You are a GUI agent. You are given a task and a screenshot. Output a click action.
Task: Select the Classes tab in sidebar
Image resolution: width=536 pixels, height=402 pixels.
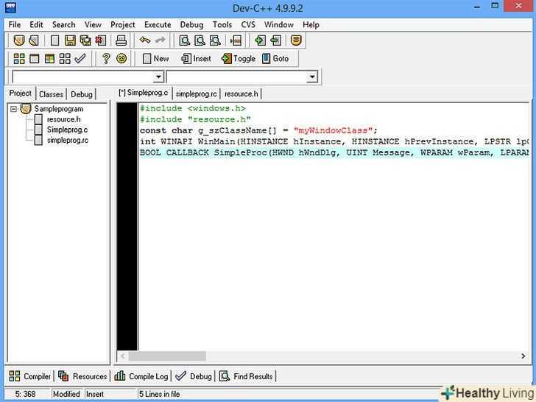click(x=52, y=94)
